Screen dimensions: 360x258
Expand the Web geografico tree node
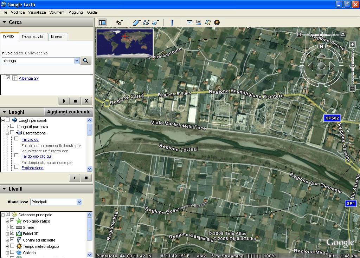(x=7, y=221)
